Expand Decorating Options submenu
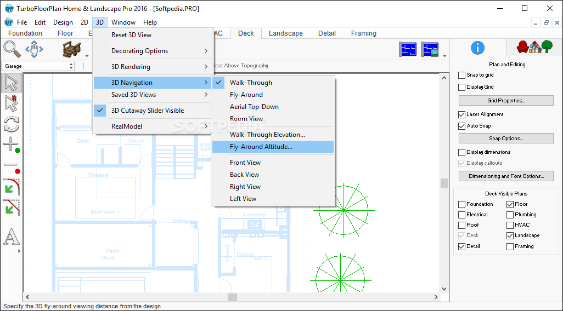563x311 pixels. pyautogui.click(x=152, y=51)
